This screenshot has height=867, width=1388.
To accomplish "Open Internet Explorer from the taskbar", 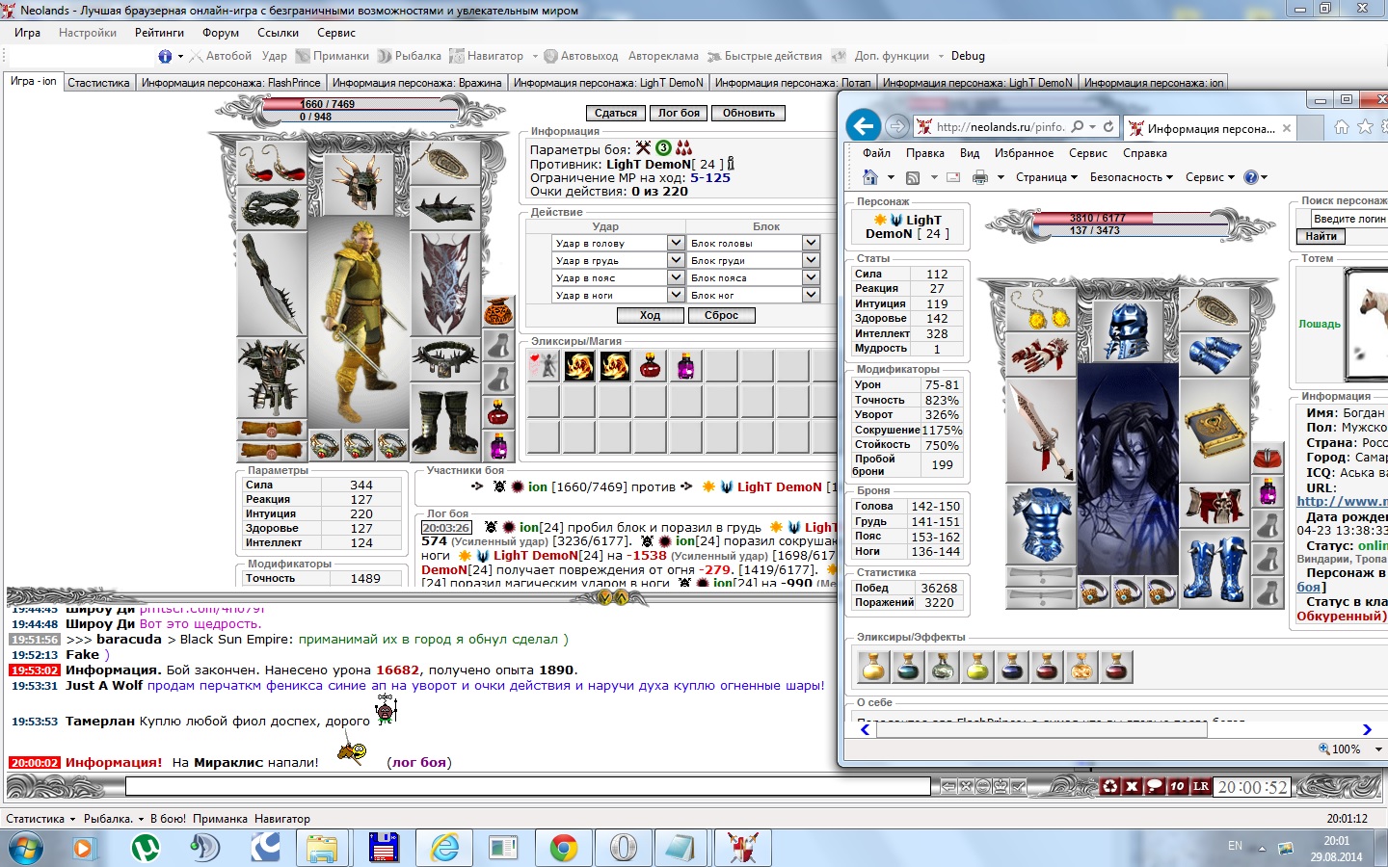I will [x=444, y=848].
